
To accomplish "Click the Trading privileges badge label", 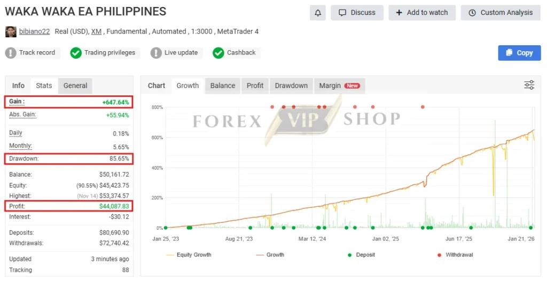I will click(110, 53).
